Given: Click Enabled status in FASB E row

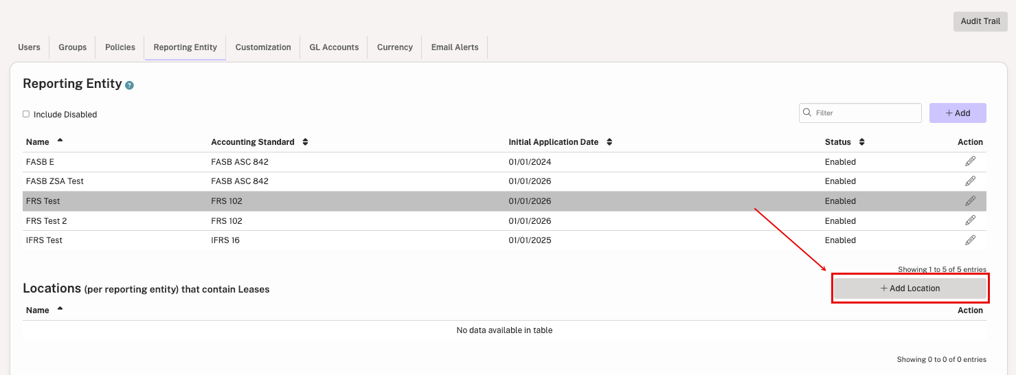Looking at the screenshot, I should pos(840,162).
